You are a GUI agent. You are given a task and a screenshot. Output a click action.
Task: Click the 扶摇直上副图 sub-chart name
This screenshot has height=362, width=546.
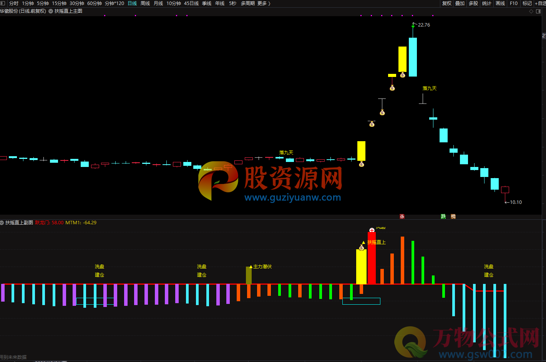pos(19,222)
